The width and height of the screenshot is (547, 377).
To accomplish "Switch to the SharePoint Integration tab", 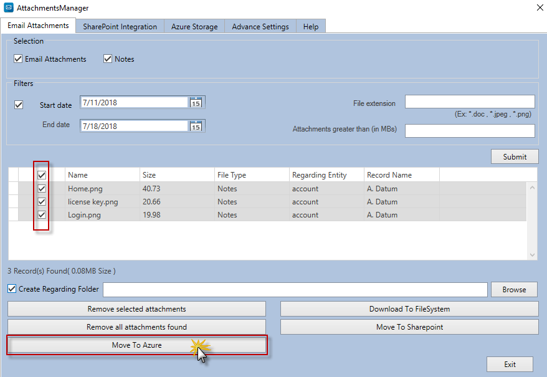I will (x=120, y=27).
